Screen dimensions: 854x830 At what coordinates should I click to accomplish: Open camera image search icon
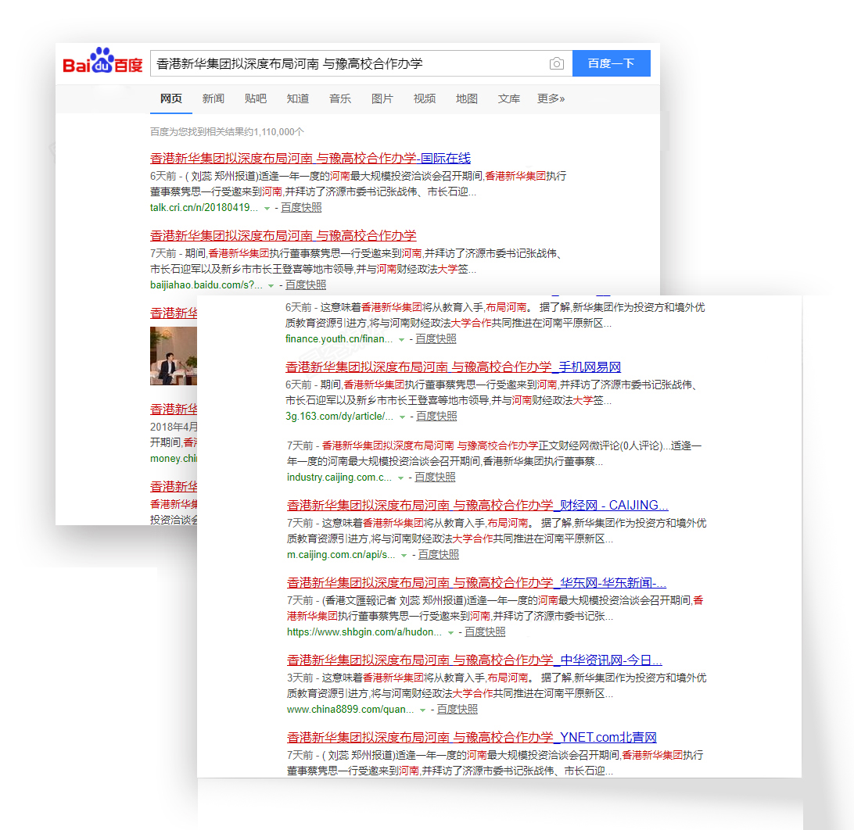point(556,63)
